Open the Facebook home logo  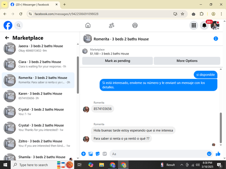pos(8,25)
